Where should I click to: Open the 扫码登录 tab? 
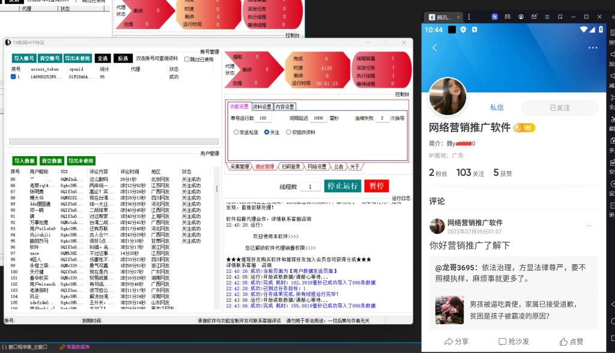click(290, 166)
